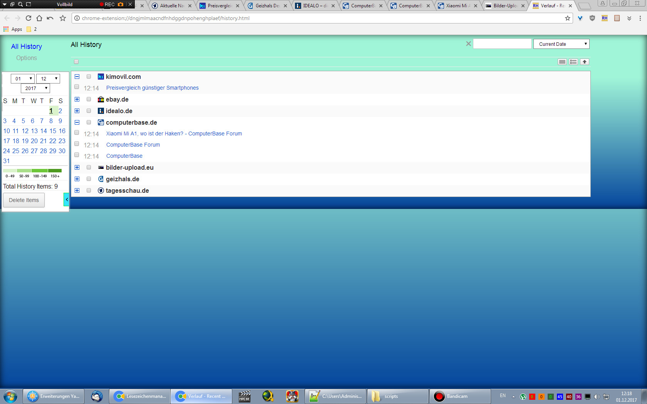
Task: Open the RH extension icon in toolbar
Action: [605, 18]
